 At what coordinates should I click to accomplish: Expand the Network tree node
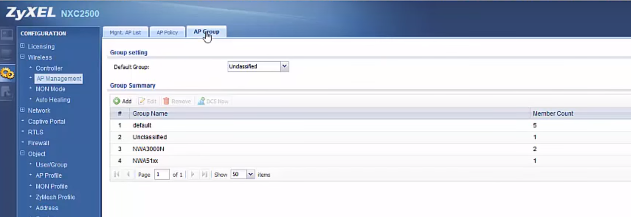click(22, 110)
